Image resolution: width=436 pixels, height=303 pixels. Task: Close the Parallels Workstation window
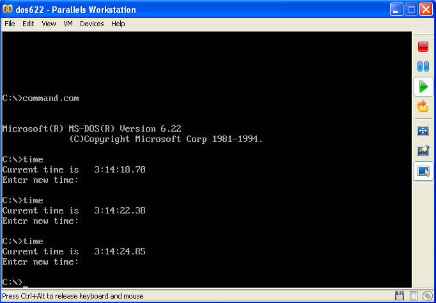[x=426, y=10]
